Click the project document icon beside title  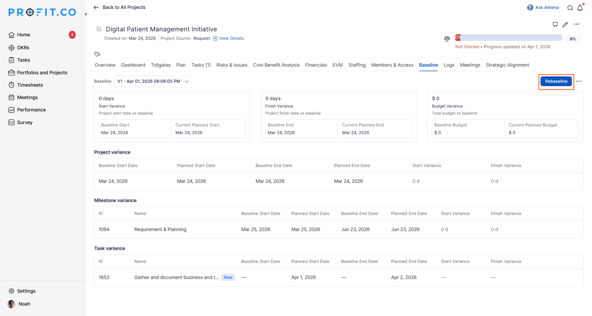click(x=99, y=29)
